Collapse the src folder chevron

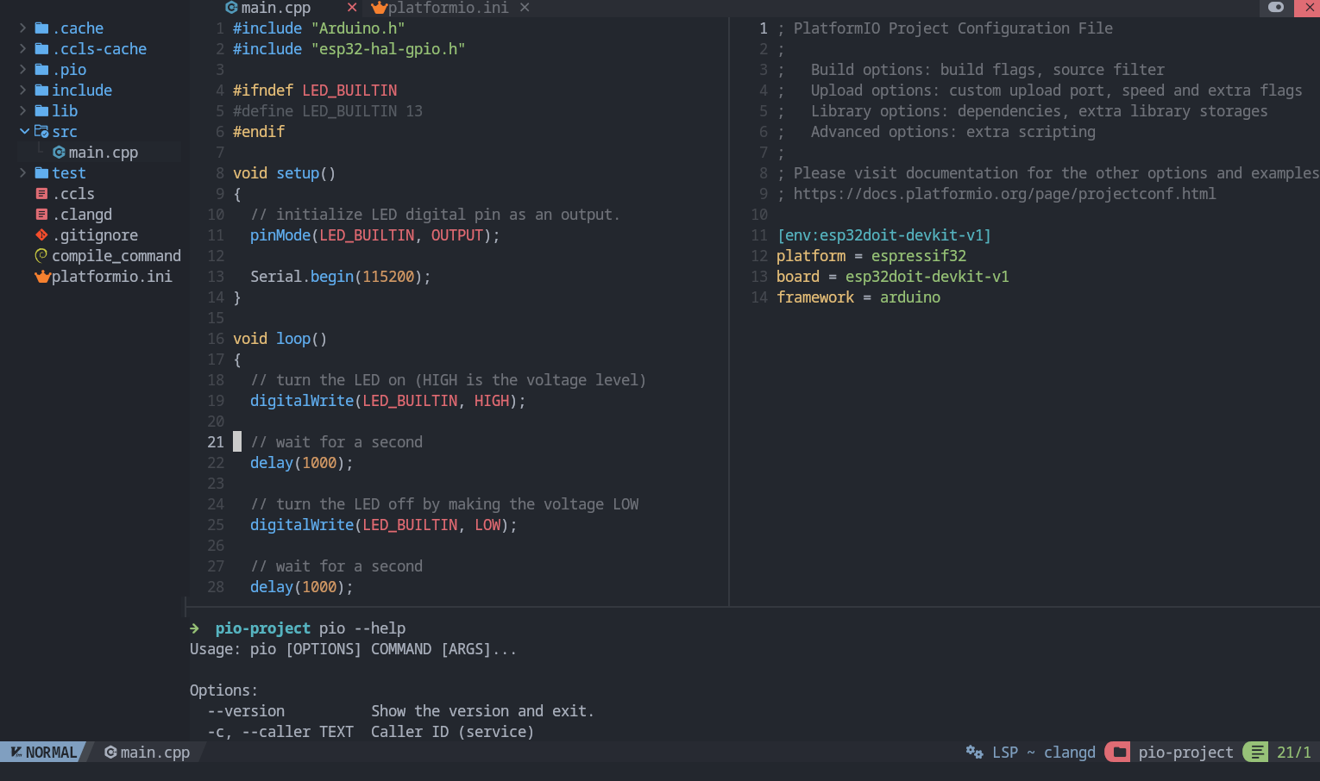pyautogui.click(x=24, y=132)
